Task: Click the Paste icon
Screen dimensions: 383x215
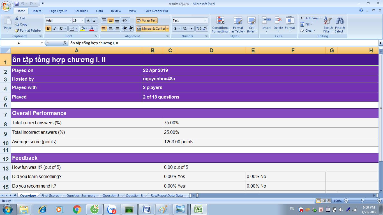Action: 8,21
